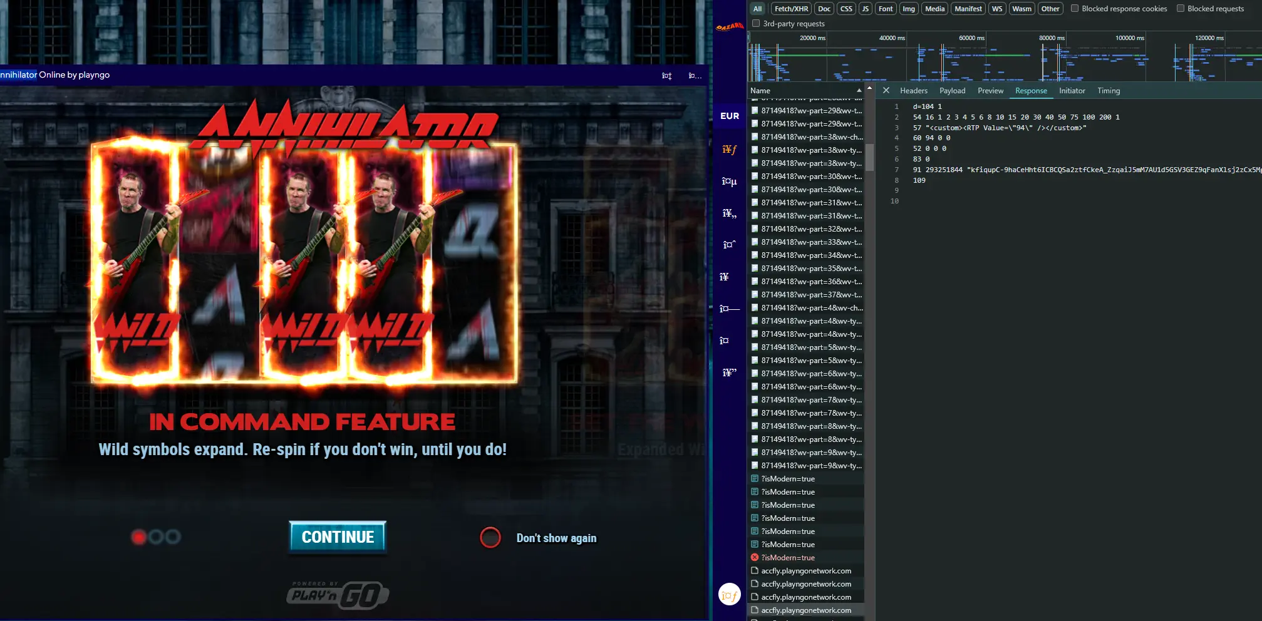Image resolution: width=1262 pixels, height=621 pixels.
Task: Click the Don't show again label
Action: pos(556,538)
